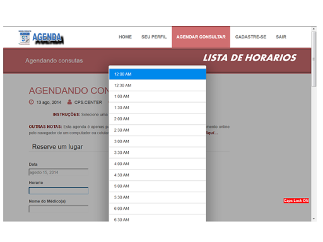Click the Data date input field

point(59,172)
